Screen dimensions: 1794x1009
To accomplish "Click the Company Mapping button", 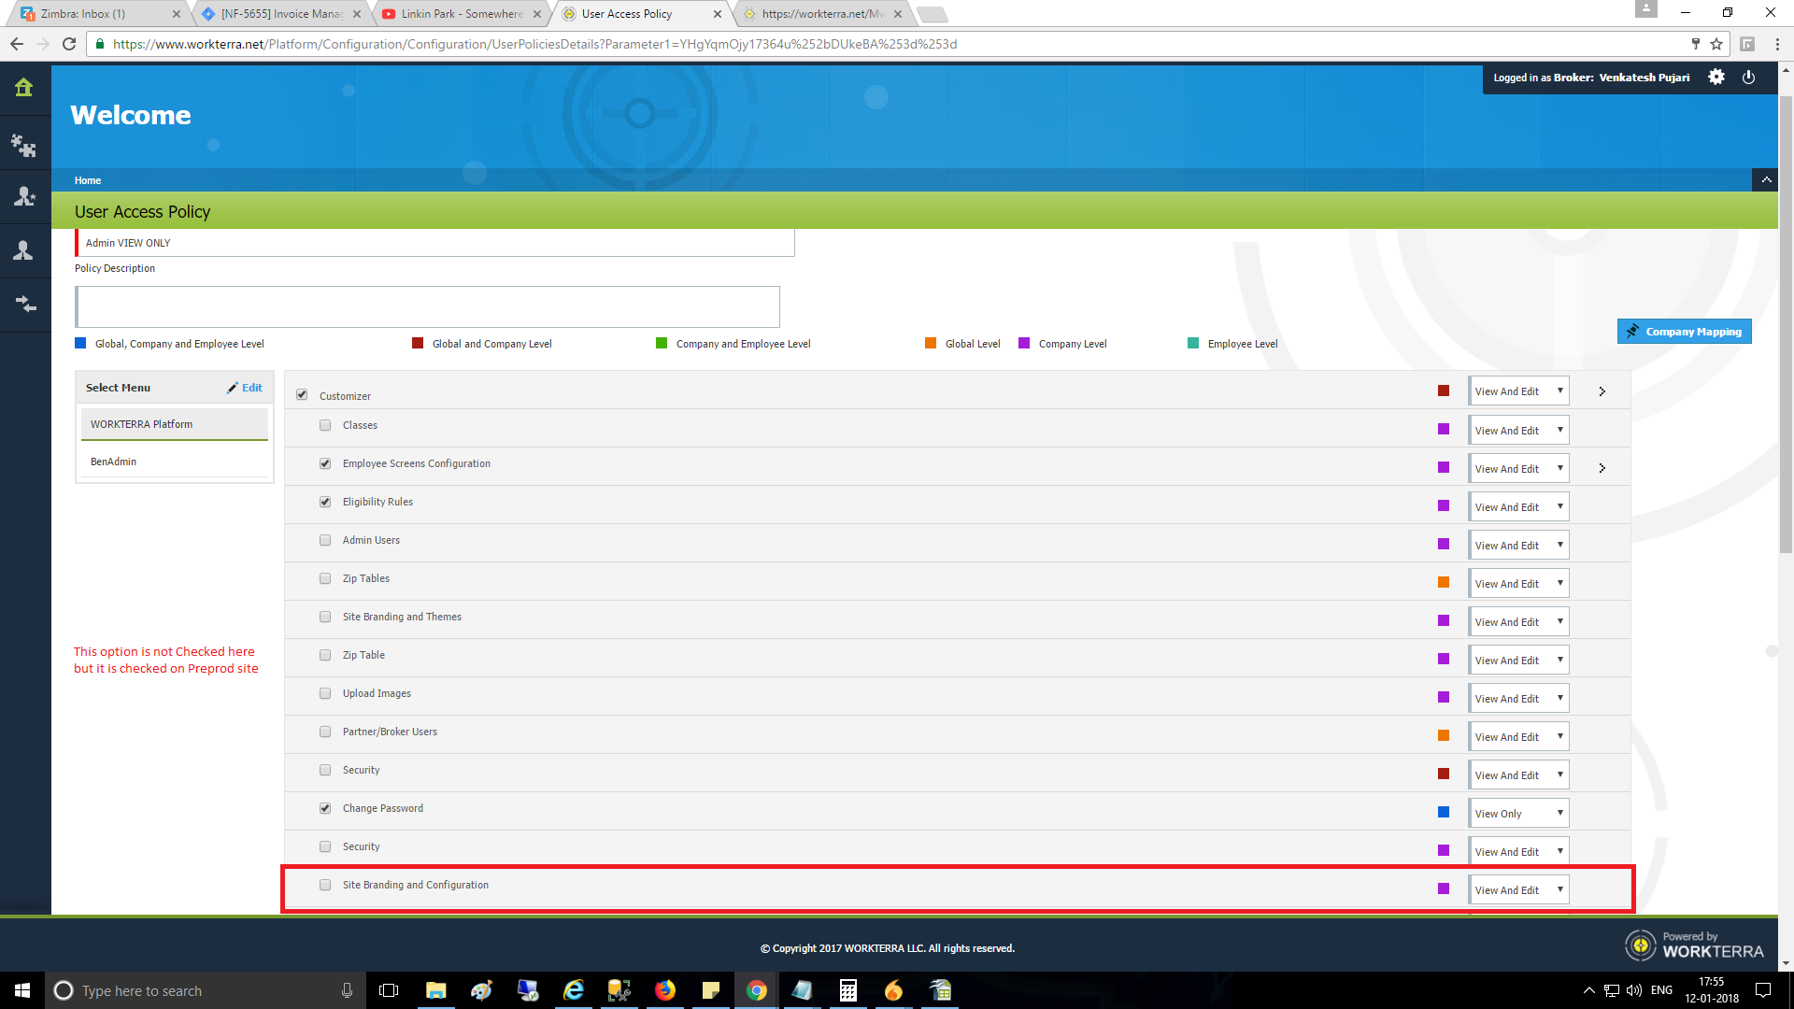I will pyautogui.click(x=1684, y=332).
